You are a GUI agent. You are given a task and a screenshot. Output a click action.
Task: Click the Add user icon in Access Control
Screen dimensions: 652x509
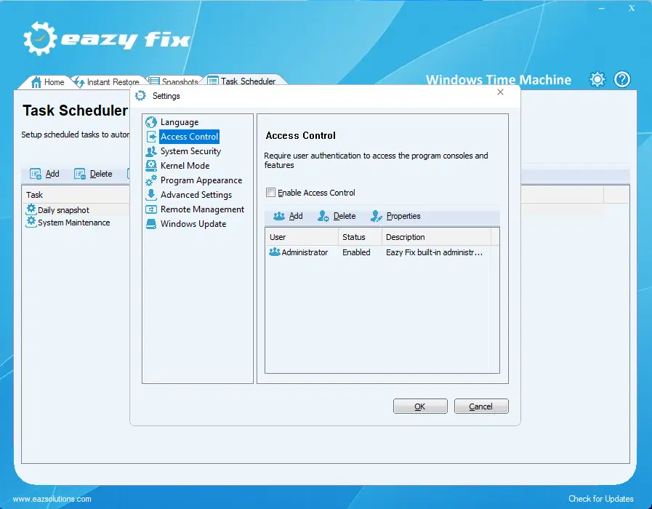279,216
